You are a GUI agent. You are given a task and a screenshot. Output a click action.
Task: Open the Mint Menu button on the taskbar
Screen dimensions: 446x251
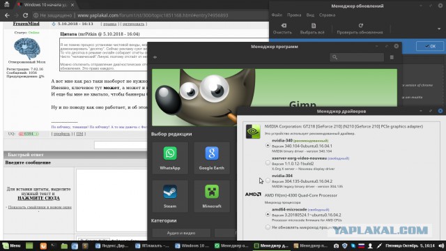point(11,245)
